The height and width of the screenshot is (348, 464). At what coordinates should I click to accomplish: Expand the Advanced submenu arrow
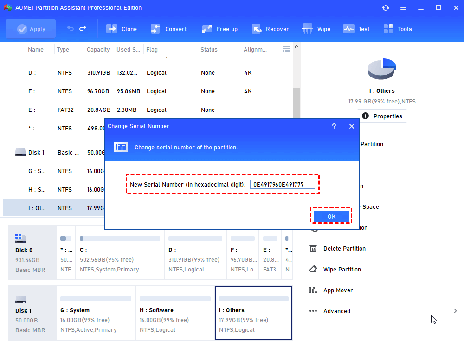[x=455, y=311]
